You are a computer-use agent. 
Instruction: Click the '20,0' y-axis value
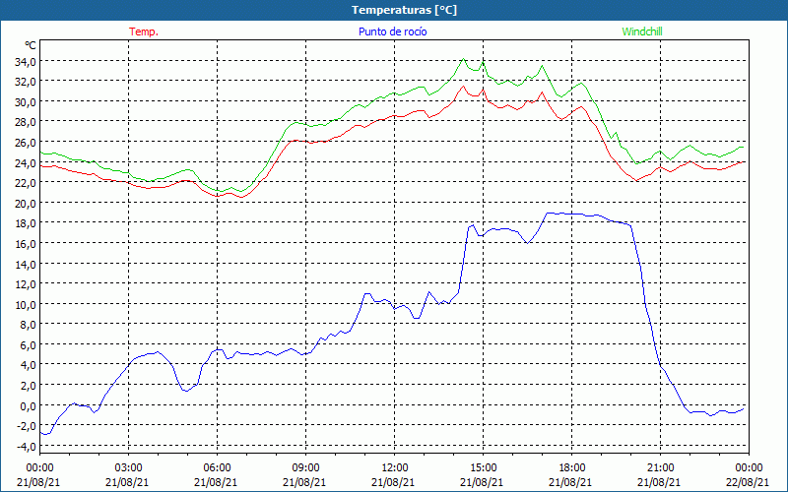click(26, 204)
